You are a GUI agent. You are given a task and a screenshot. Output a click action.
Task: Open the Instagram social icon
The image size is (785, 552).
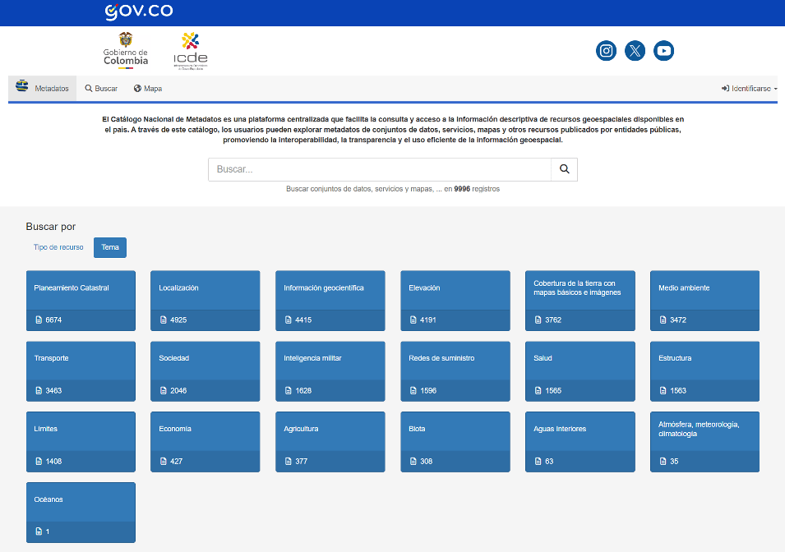point(606,51)
